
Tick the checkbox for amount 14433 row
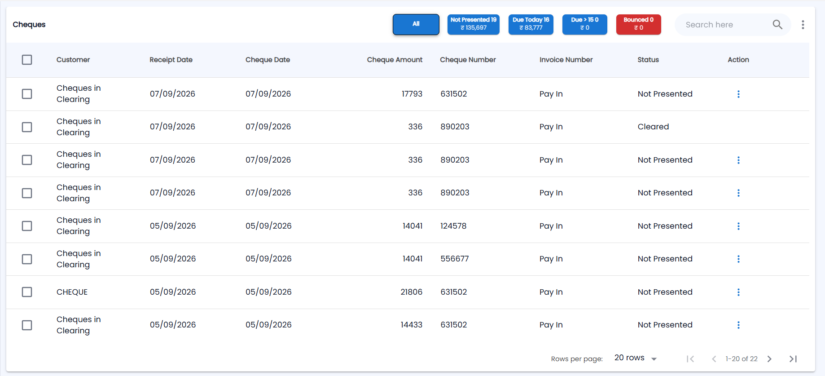(x=27, y=325)
